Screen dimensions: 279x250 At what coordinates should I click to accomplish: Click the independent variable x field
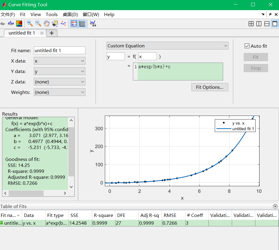coord(148,57)
